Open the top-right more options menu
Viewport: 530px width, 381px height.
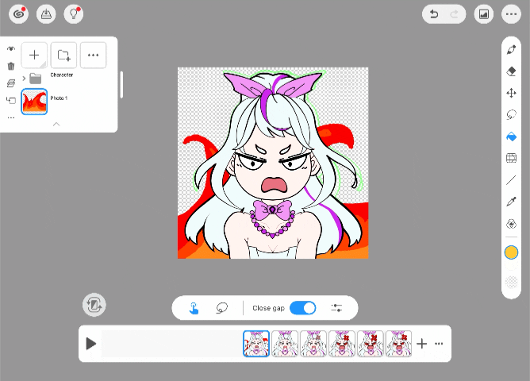[x=511, y=14]
